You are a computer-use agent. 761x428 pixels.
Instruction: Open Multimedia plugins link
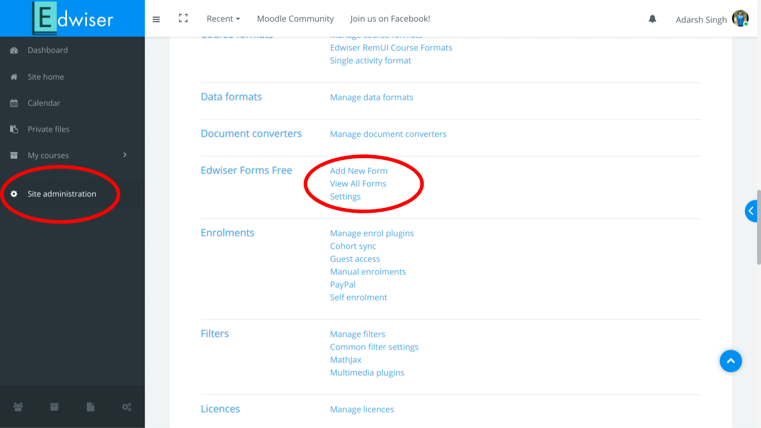pos(367,373)
